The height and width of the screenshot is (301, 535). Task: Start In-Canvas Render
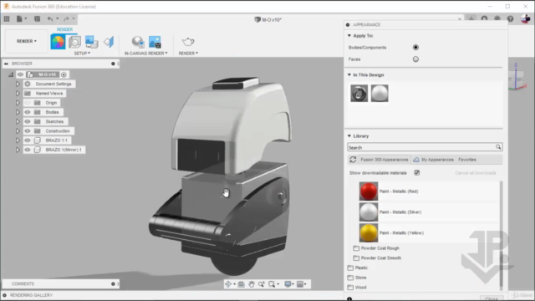tap(138, 42)
